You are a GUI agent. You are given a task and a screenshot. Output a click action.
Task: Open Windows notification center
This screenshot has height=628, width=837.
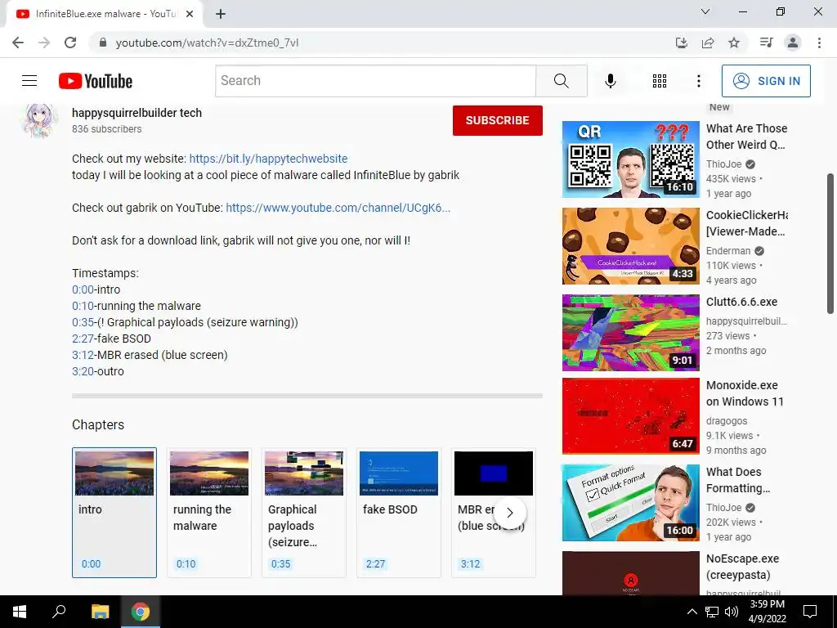tap(810, 612)
